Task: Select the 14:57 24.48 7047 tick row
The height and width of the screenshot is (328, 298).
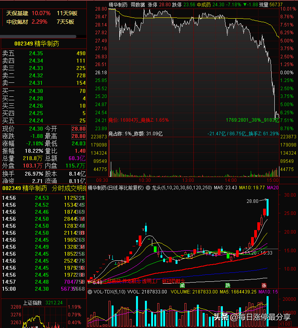Action: click(43, 282)
